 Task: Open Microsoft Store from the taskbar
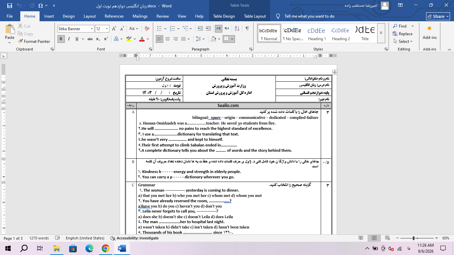[73, 248]
